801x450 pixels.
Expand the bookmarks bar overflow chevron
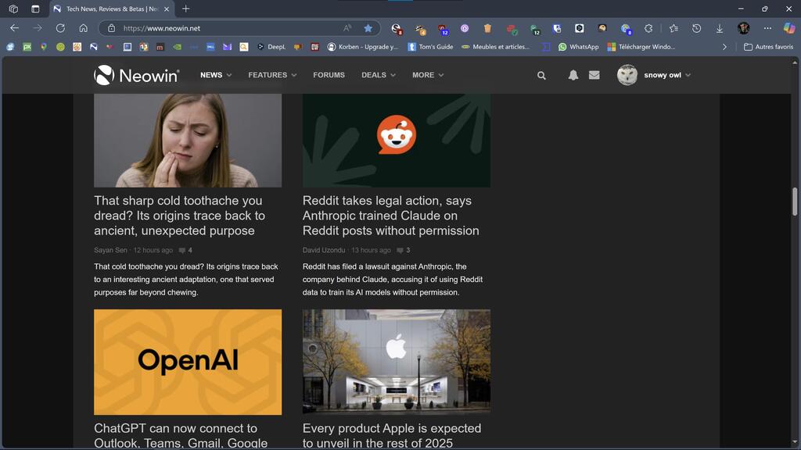coord(724,46)
